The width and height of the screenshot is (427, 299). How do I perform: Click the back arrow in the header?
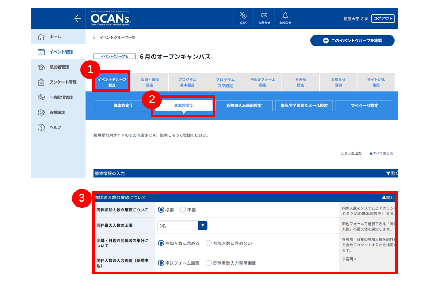(x=78, y=19)
